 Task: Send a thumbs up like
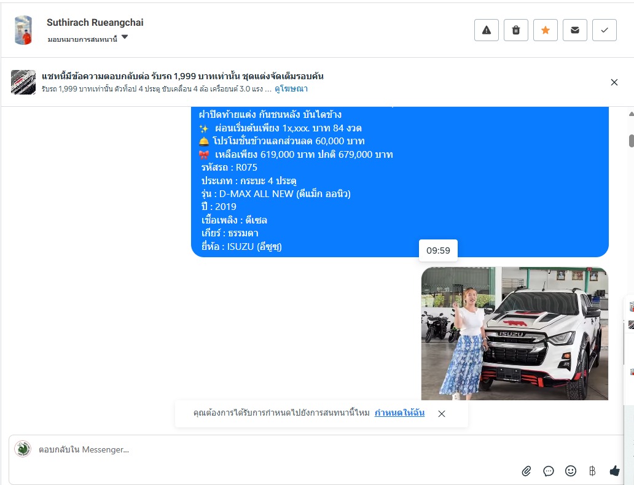(614, 471)
